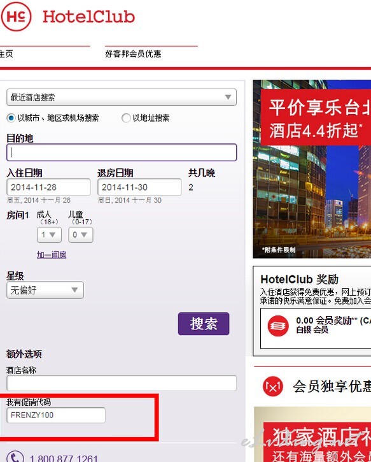Click the HotelClub 奖励 heading

pyautogui.click(x=300, y=279)
